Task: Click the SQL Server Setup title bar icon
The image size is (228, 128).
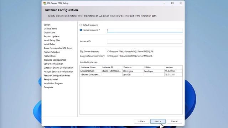Action: coord(45,3)
